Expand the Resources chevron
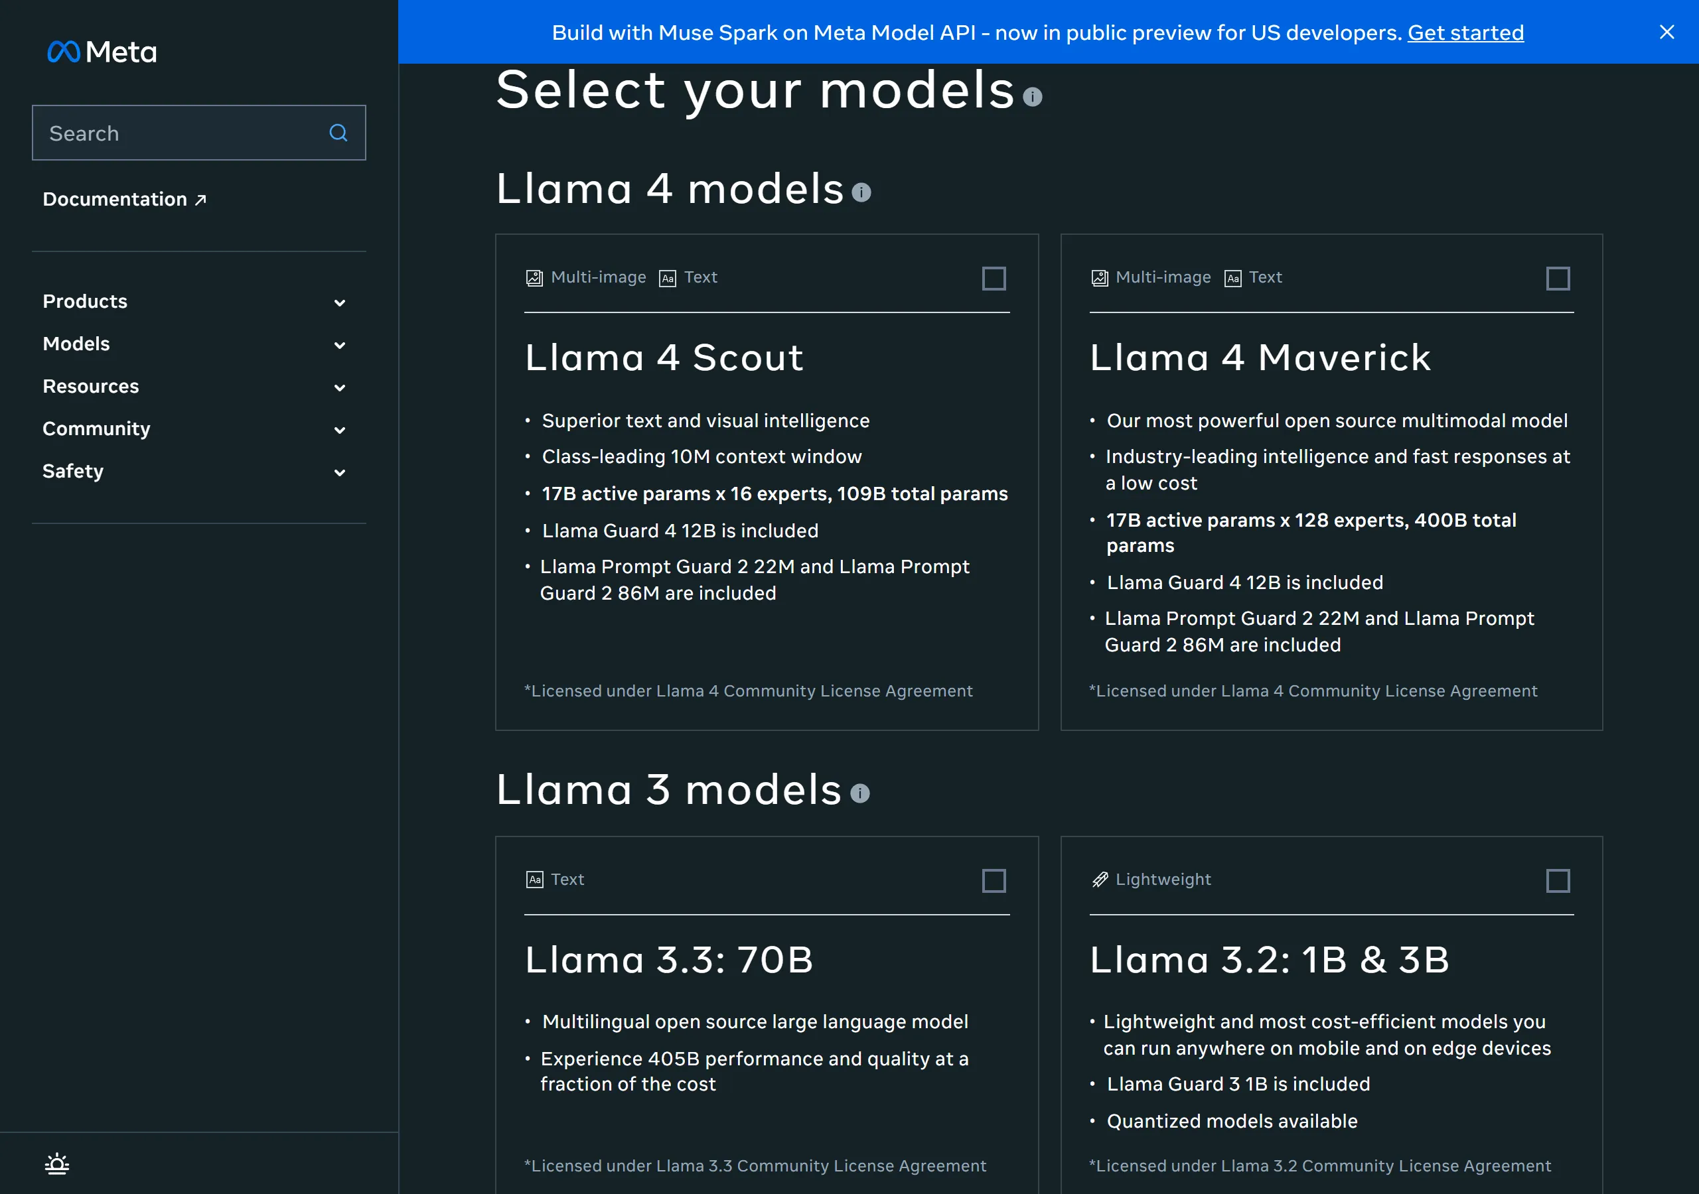This screenshot has width=1699, height=1194. tap(340, 387)
